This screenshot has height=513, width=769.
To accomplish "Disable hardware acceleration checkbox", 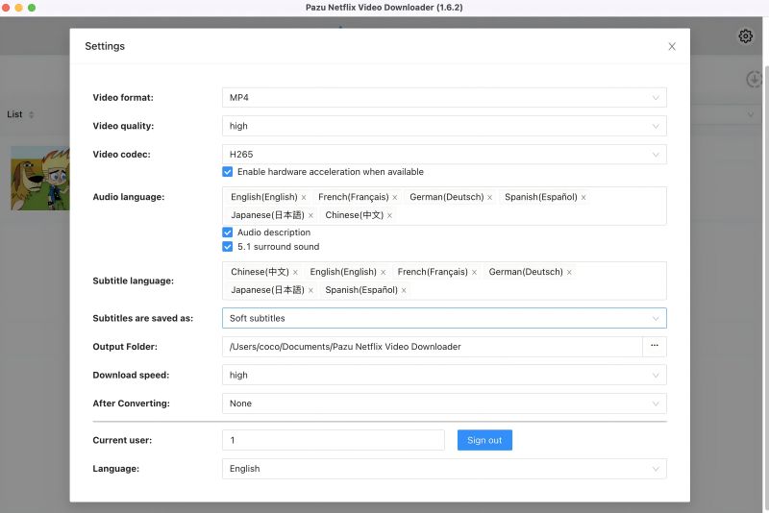I will point(227,172).
